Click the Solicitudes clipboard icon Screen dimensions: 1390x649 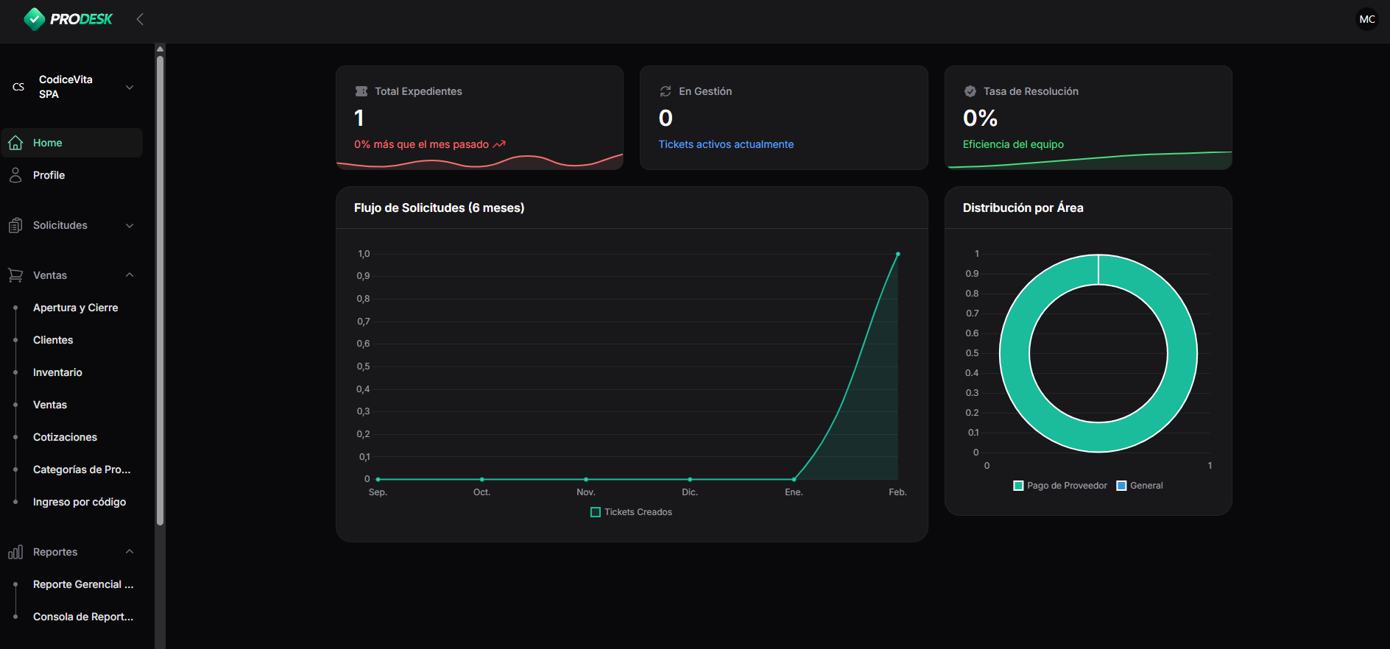(15, 225)
